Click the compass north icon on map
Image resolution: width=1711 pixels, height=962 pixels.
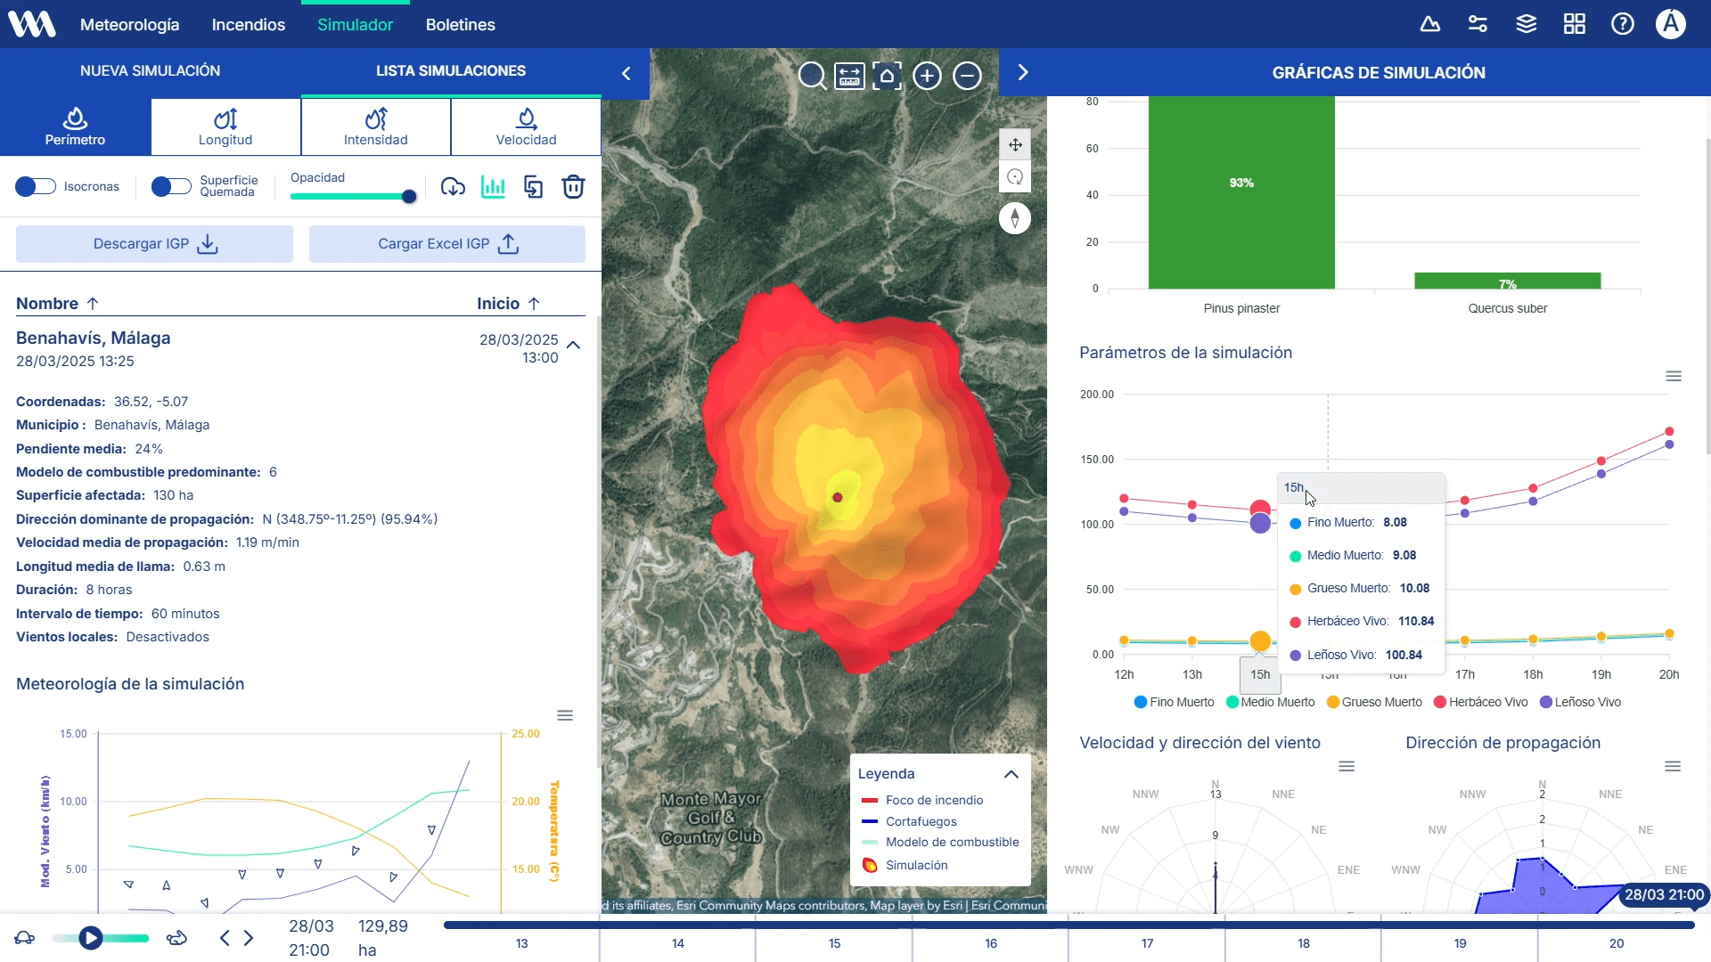1014,218
